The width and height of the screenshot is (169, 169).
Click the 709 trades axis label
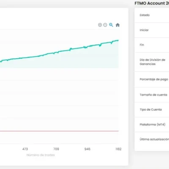click(56, 149)
